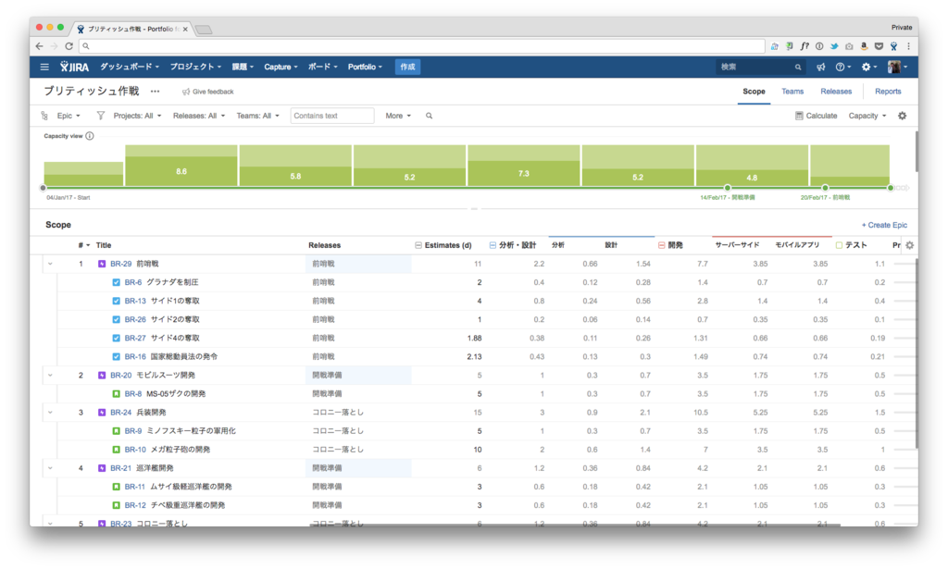Reload the browser page
This screenshot has height=569, width=948.
click(69, 46)
